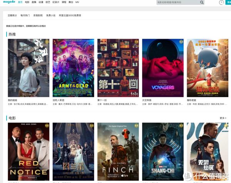Viewport: 231px width, 183px height.
Task: Click the 太空异旅 title text
Action: (x=147, y=100)
